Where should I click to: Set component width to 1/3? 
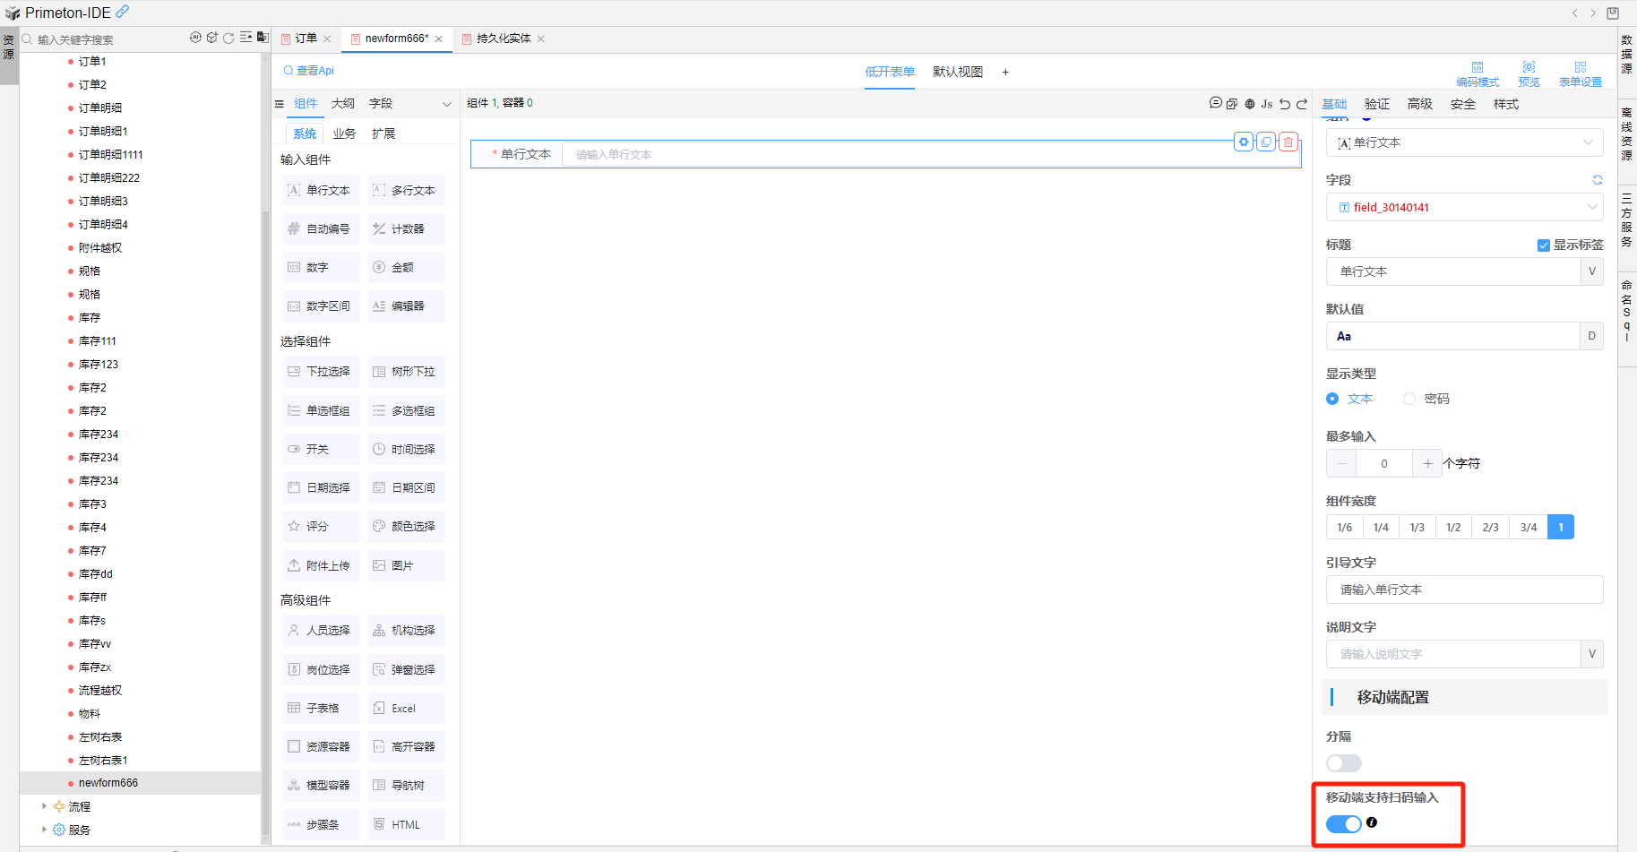pyautogui.click(x=1417, y=528)
